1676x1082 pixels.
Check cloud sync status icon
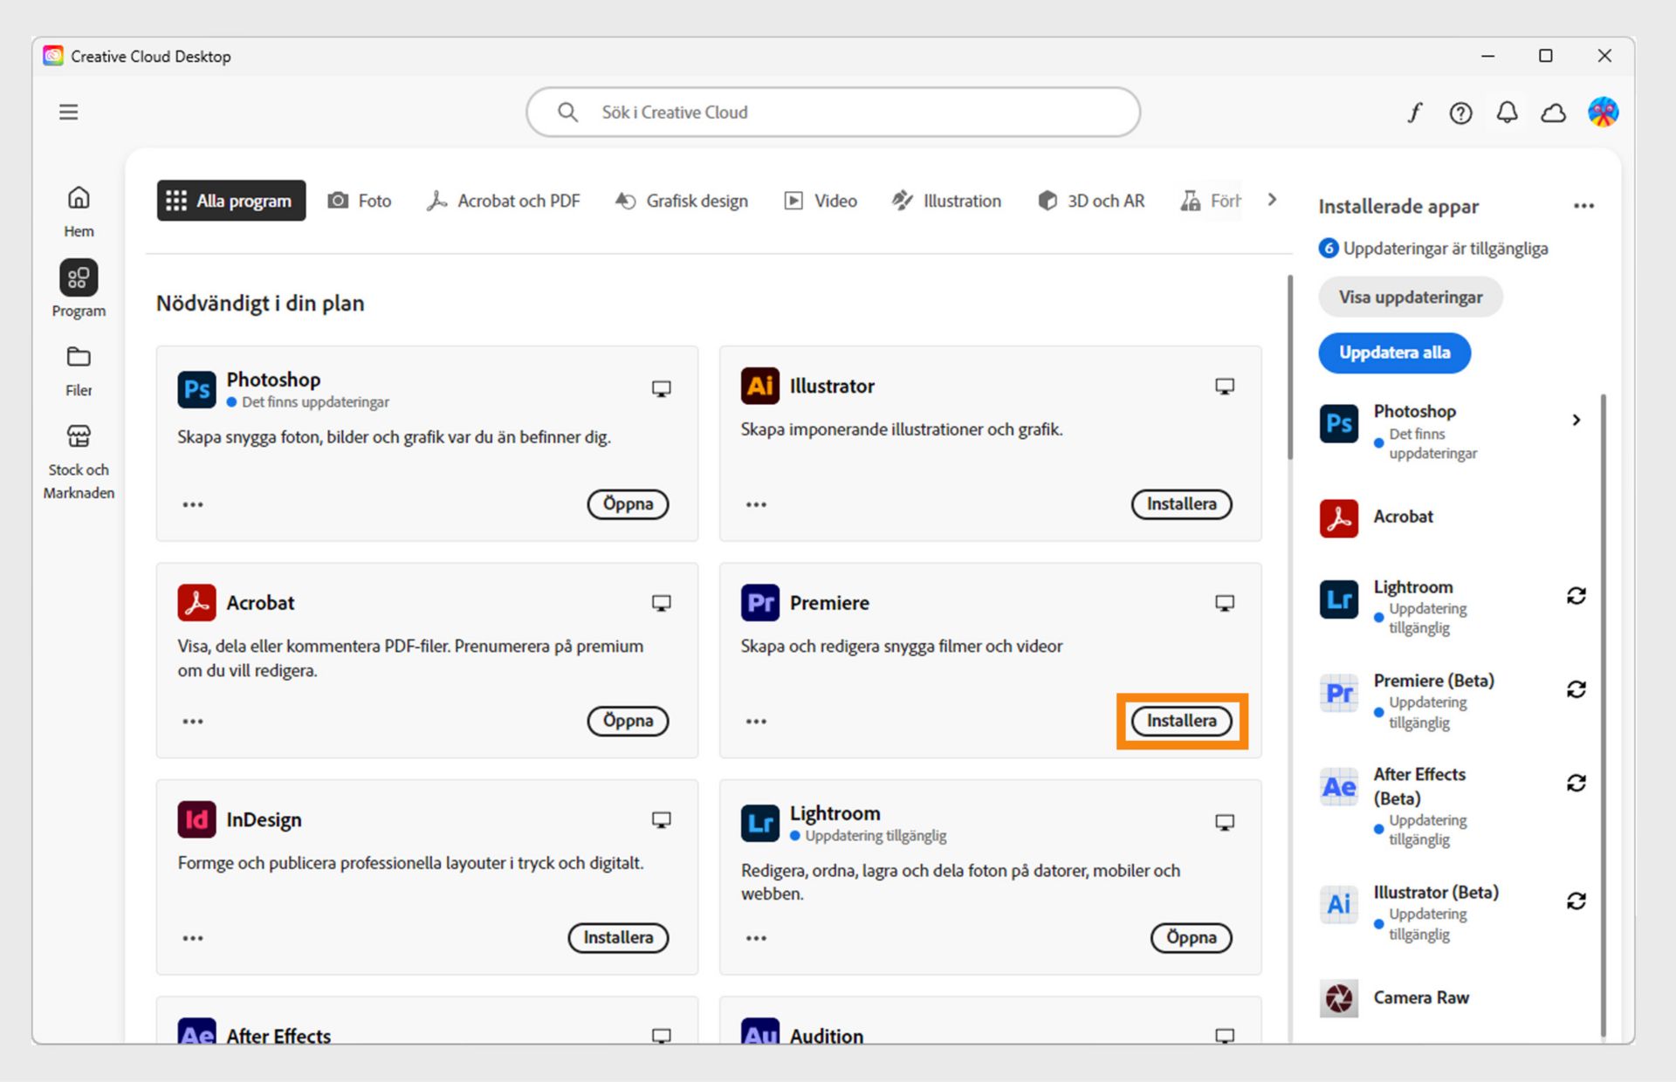(1553, 113)
